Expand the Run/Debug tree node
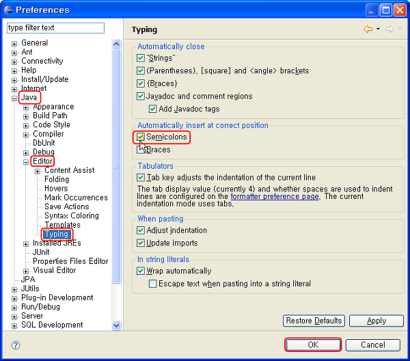This screenshot has width=410, height=361. pos(14,308)
